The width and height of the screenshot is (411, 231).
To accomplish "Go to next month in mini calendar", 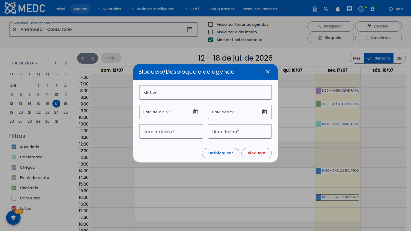I will coord(66,63).
